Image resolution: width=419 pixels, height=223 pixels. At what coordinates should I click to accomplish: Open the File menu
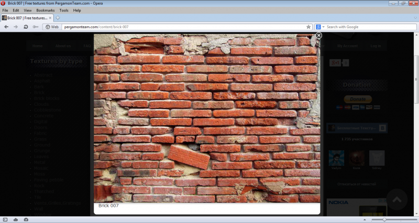pyautogui.click(x=5, y=10)
